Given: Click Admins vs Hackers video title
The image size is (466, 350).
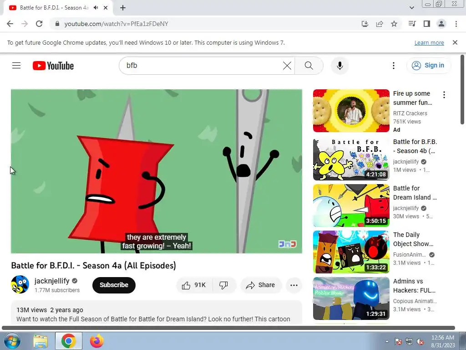Looking at the screenshot, I should point(414,286).
